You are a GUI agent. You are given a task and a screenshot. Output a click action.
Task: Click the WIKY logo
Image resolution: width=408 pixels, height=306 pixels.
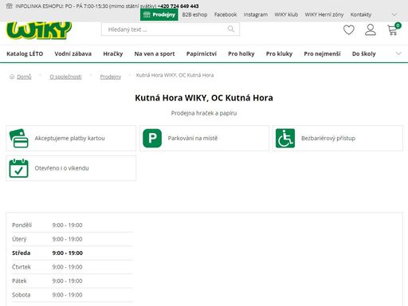click(39, 30)
